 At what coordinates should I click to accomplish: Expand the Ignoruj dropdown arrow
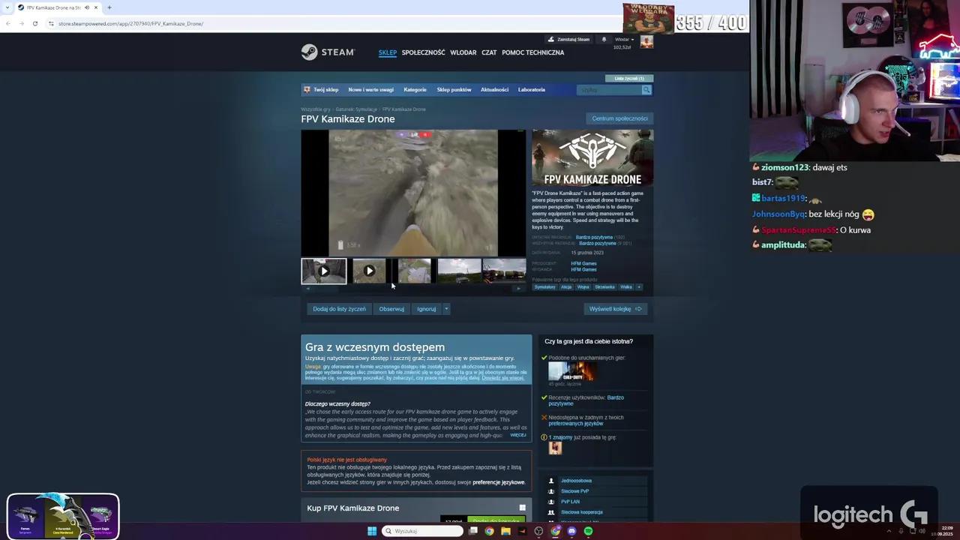[x=445, y=309]
